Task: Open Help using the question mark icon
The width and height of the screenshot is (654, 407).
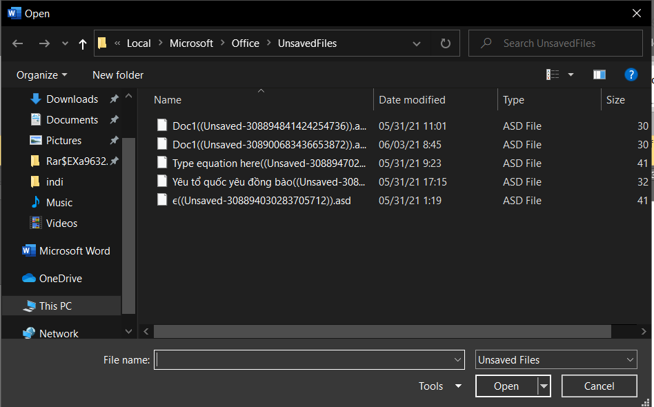Action: pos(631,75)
